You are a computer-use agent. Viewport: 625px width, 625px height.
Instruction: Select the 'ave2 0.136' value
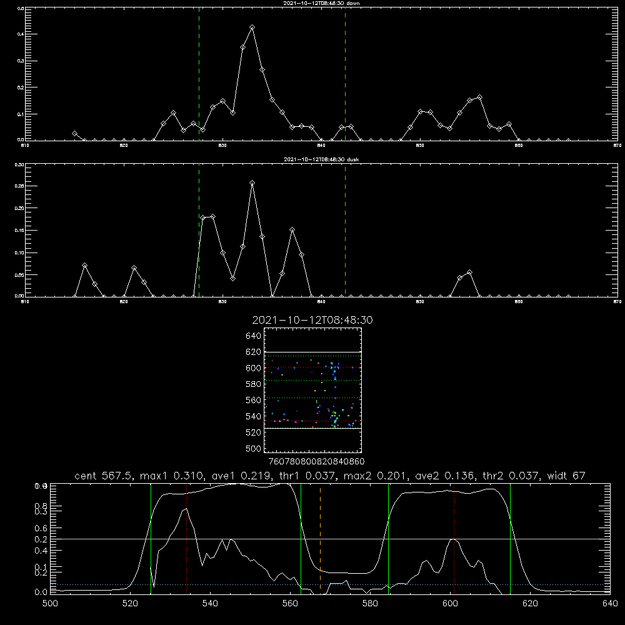pyautogui.click(x=446, y=476)
